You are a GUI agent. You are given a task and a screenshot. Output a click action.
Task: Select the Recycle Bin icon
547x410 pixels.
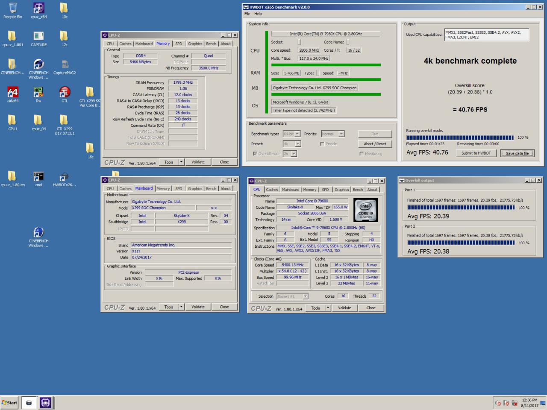coord(12,11)
